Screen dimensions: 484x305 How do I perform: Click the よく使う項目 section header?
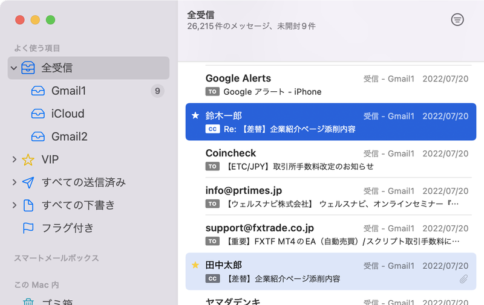[x=37, y=48]
